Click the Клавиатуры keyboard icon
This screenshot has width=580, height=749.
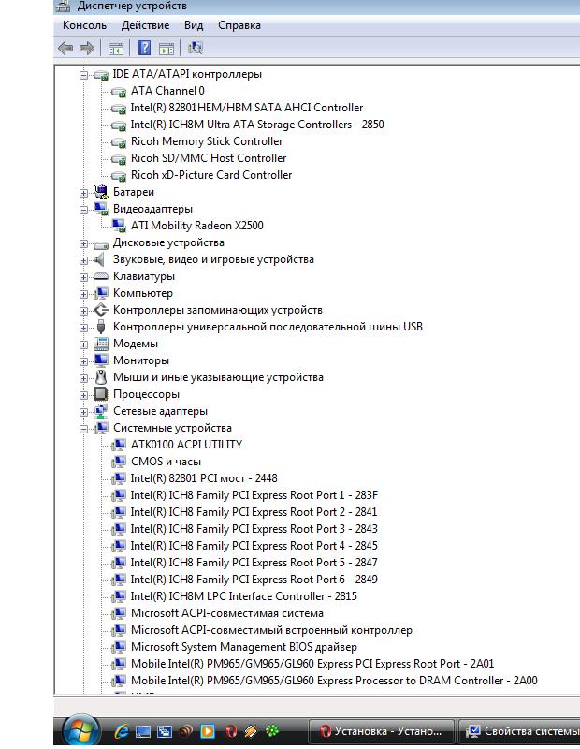click(x=101, y=276)
